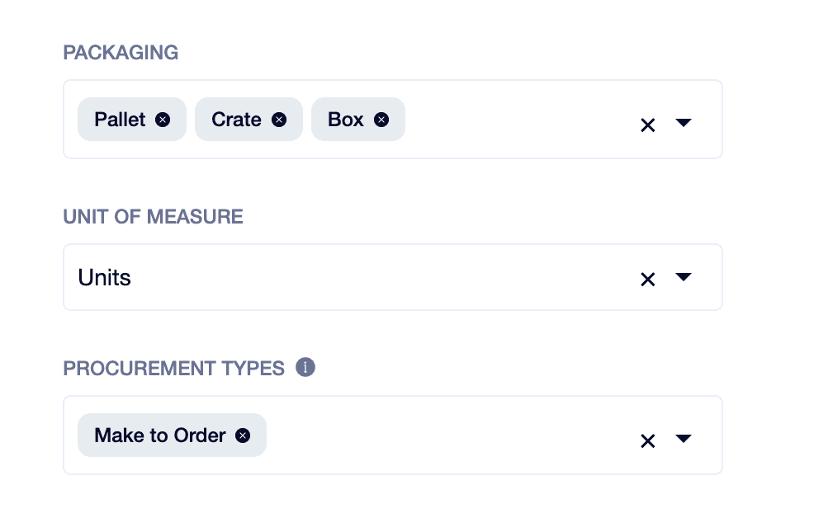Click the Procurement Types label
The height and width of the screenshot is (513, 814).
coord(174,368)
